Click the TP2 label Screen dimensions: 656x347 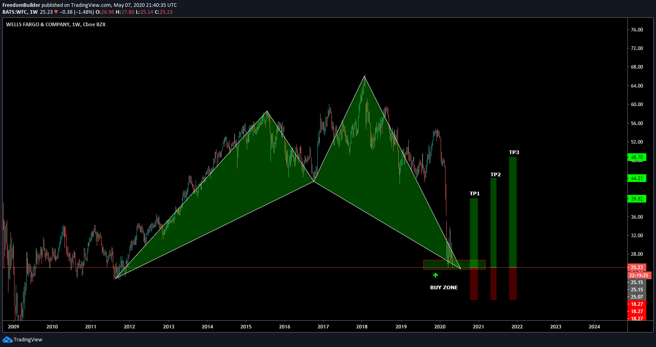pyautogui.click(x=496, y=175)
